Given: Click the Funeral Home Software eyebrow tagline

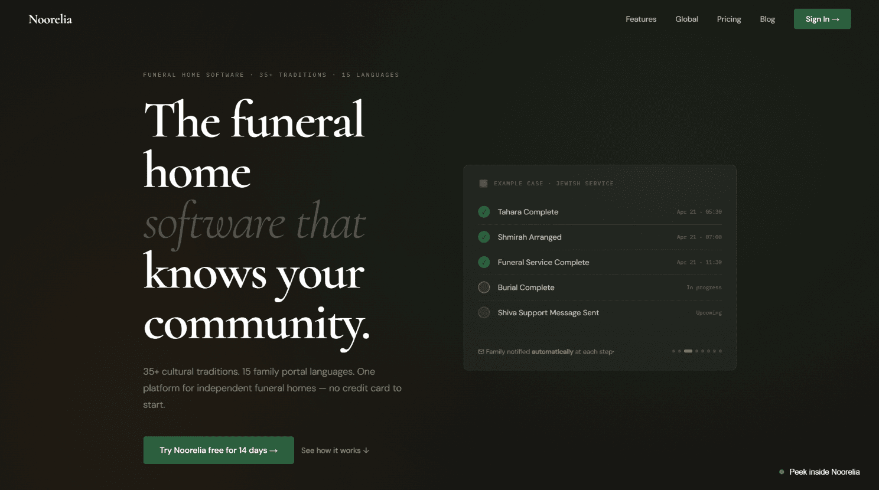Looking at the screenshot, I should [271, 75].
